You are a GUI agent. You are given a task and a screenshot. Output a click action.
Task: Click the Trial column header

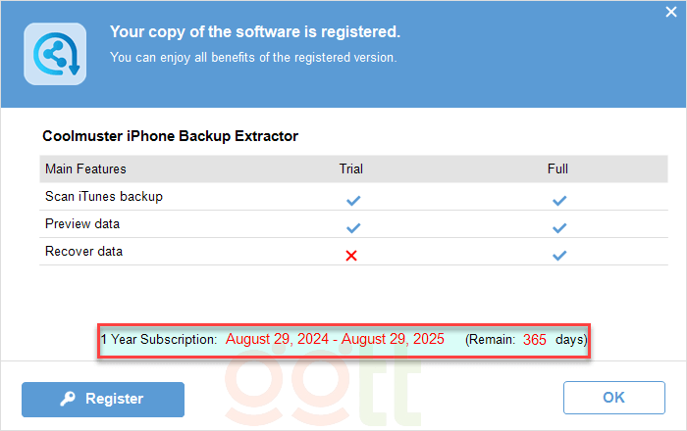351,168
